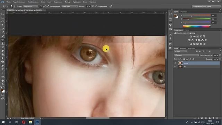Toggle lock image pixels
This screenshot has height=125, width=222.
[187, 59]
